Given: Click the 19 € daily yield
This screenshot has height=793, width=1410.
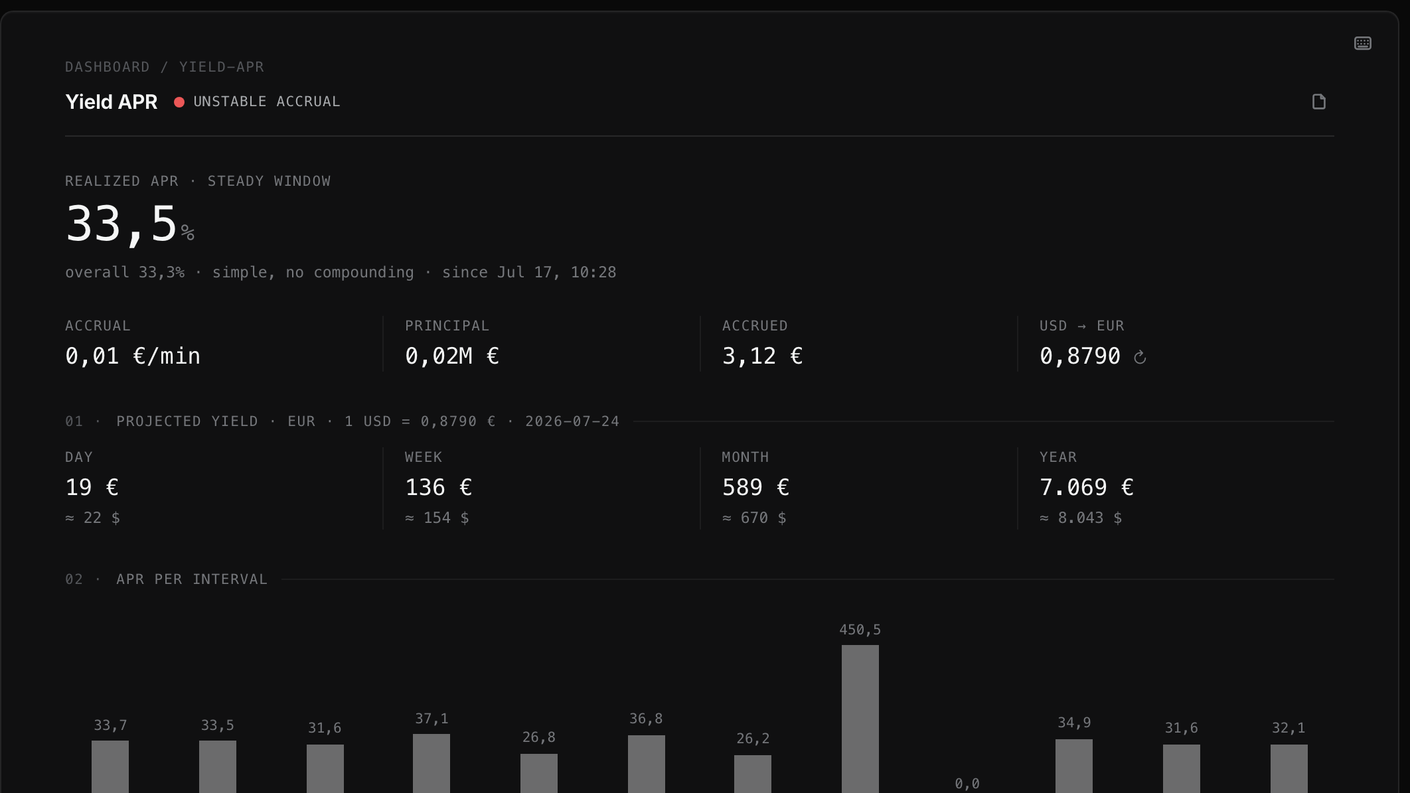Looking at the screenshot, I should (x=92, y=488).
